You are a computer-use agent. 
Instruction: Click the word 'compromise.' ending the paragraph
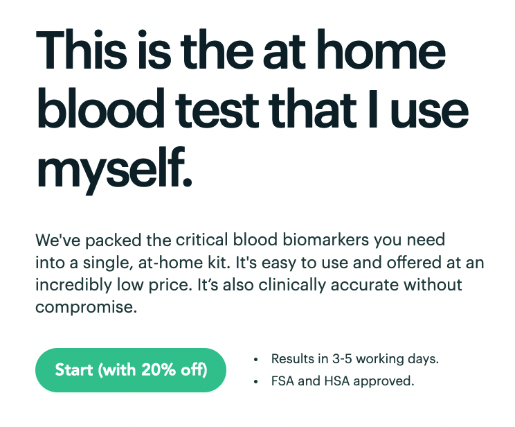tap(87, 307)
